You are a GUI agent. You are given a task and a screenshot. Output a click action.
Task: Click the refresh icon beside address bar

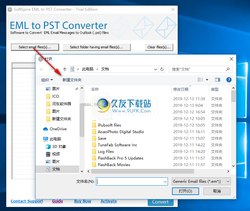[162, 69]
